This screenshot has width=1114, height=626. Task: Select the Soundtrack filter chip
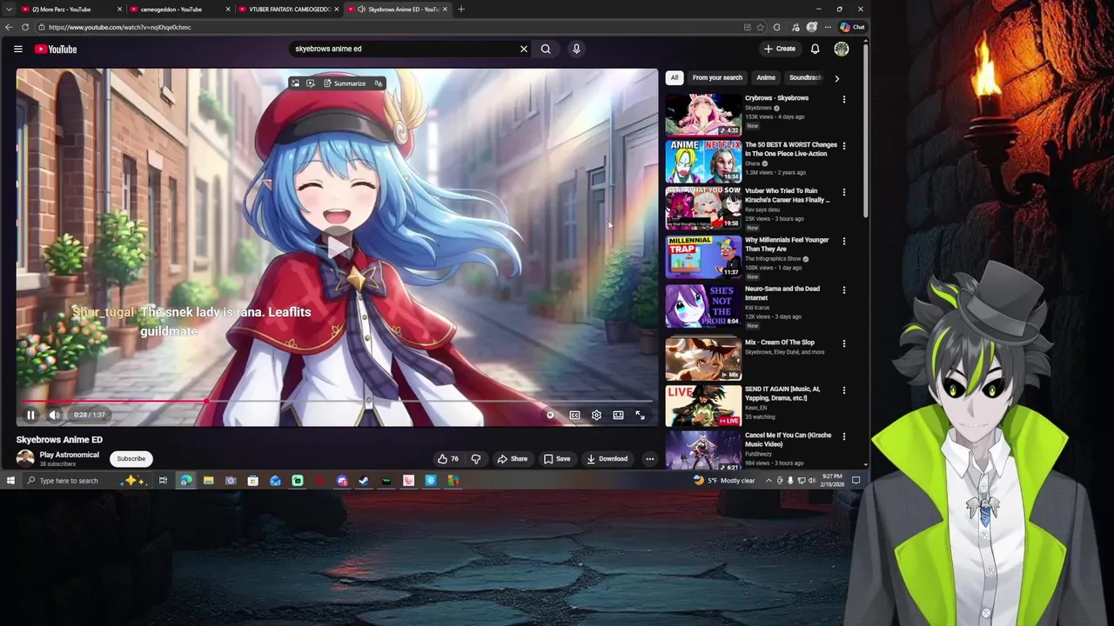click(805, 77)
